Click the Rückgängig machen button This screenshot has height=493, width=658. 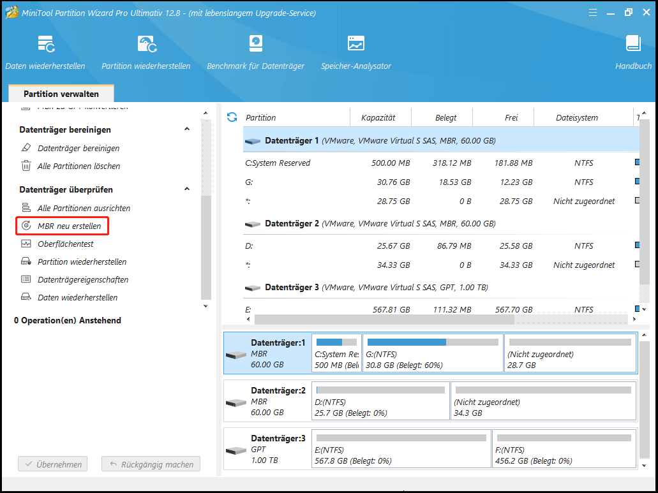(x=151, y=464)
